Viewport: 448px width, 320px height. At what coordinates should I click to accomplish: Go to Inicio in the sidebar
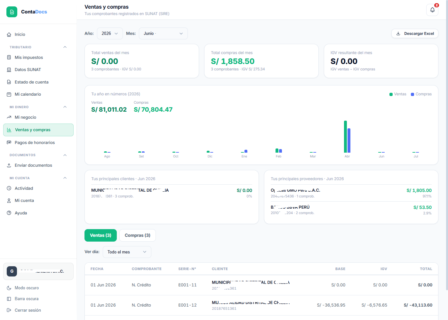click(x=38, y=35)
